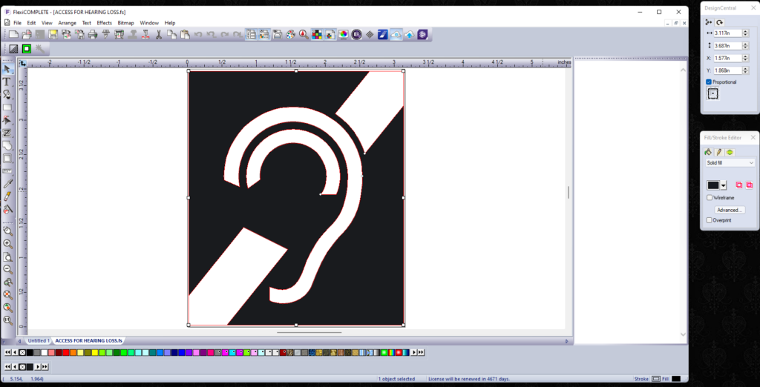The image size is (760, 387).
Task: Click the gradient fill square icon
Action: click(x=13, y=48)
